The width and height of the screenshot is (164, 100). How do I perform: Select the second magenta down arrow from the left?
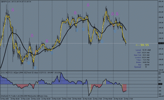32,36
